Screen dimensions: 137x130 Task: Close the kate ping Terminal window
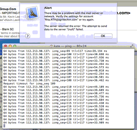pos(6,46)
